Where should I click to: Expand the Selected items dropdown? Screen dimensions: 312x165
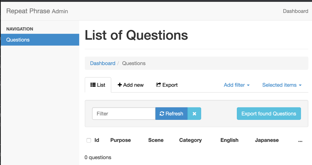tap(282, 85)
